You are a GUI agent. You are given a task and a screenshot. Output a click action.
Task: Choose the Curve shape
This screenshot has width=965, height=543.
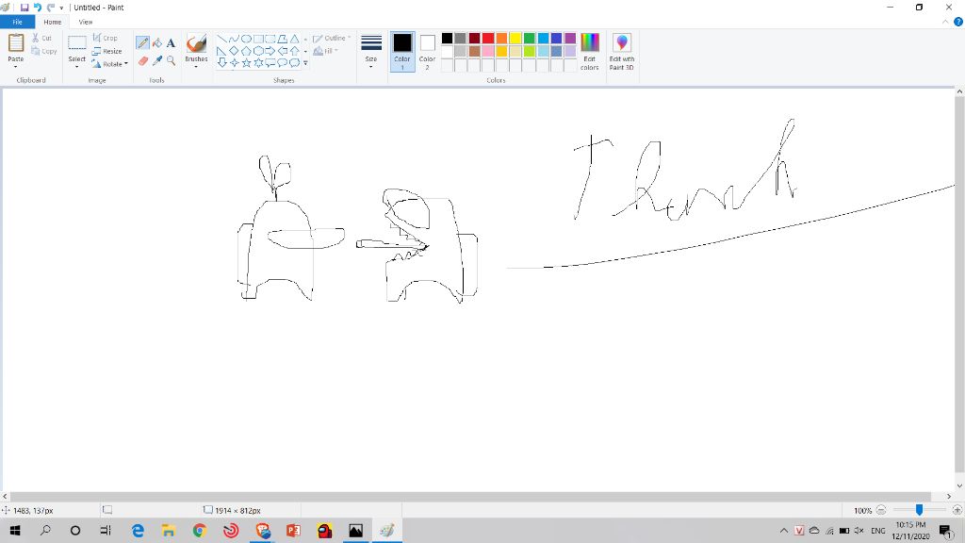(234, 39)
